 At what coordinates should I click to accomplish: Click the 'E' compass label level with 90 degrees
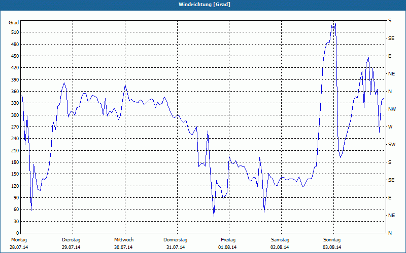point(390,198)
